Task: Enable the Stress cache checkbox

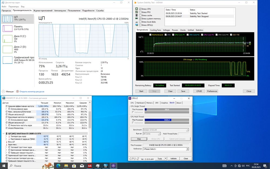Action: pyautogui.click(x=140, y=15)
